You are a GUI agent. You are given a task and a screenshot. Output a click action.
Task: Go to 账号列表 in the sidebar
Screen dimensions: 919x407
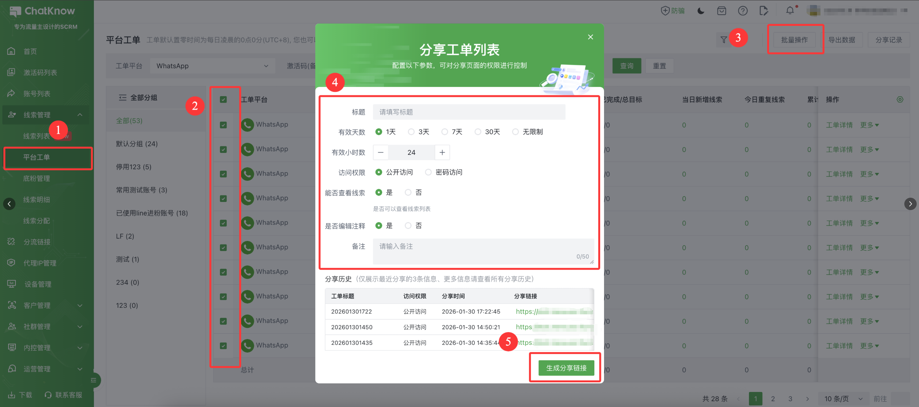pyautogui.click(x=37, y=94)
